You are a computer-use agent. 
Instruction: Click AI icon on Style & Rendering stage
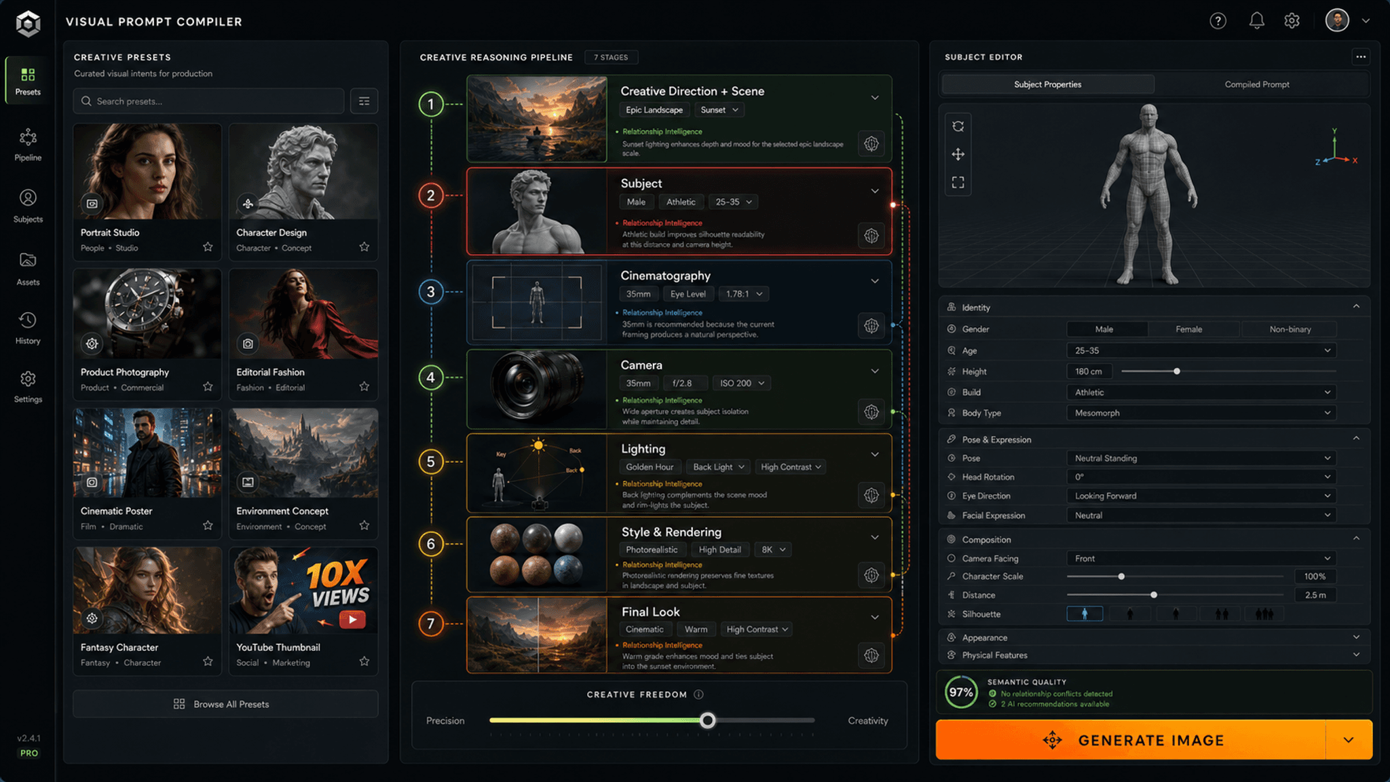871,576
